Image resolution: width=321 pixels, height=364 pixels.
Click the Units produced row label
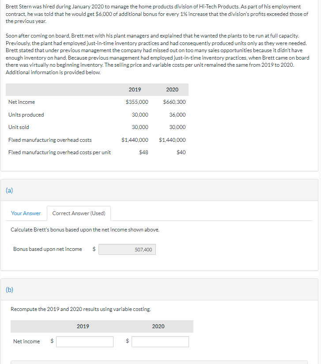[x=26, y=115]
